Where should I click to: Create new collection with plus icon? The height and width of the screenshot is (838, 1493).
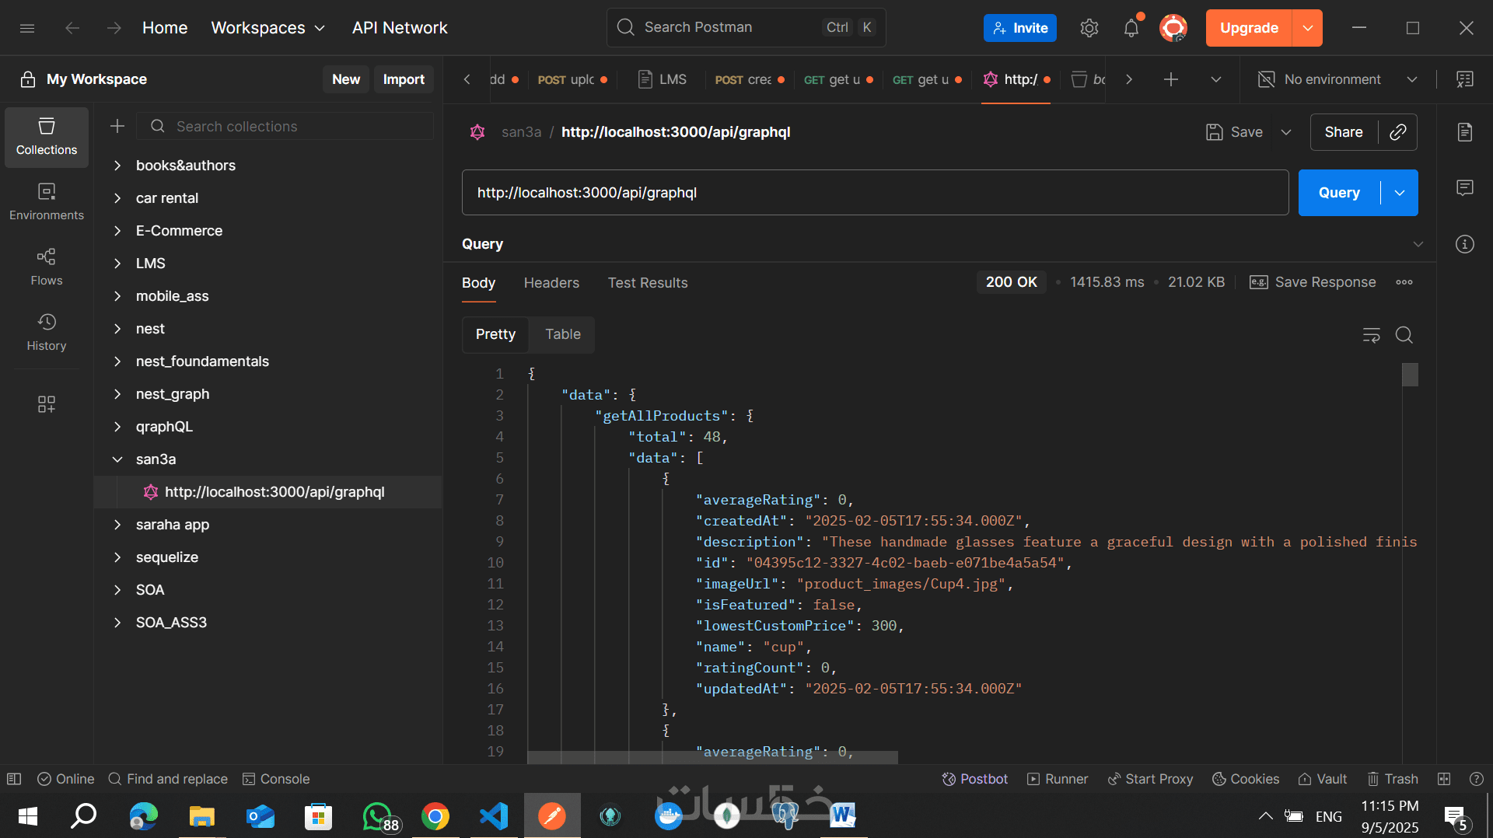[x=117, y=126]
